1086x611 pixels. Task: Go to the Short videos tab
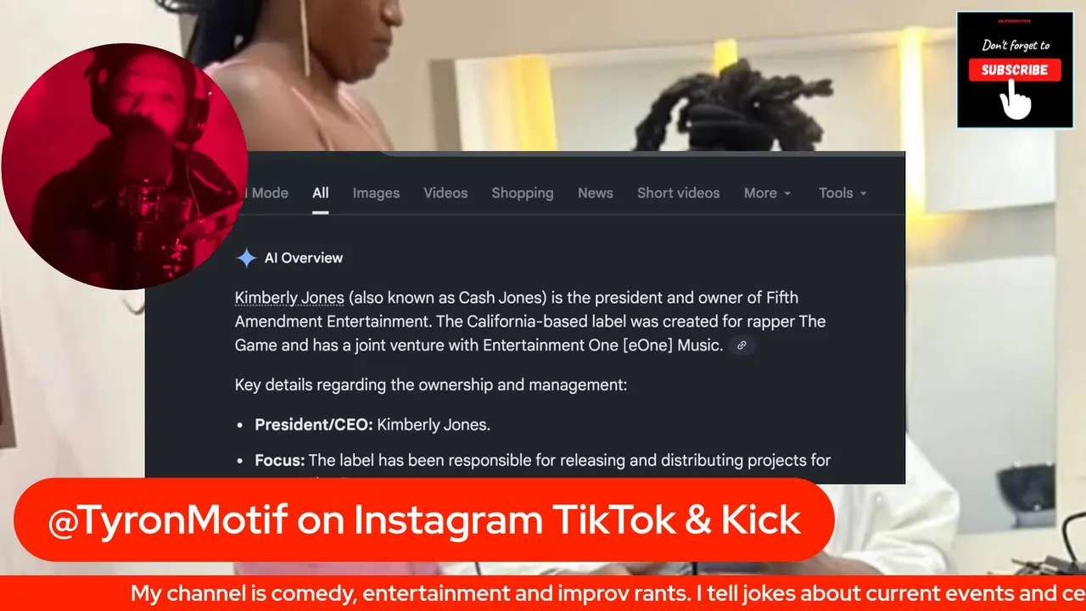tap(678, 193)
